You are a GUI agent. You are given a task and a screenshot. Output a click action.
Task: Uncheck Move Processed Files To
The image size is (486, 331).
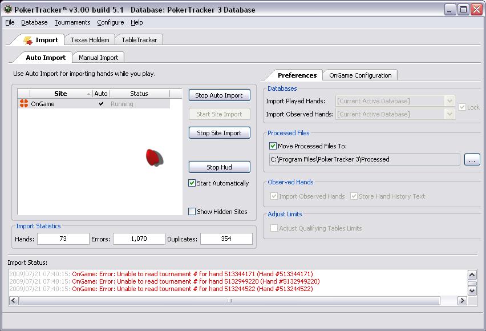273,146
